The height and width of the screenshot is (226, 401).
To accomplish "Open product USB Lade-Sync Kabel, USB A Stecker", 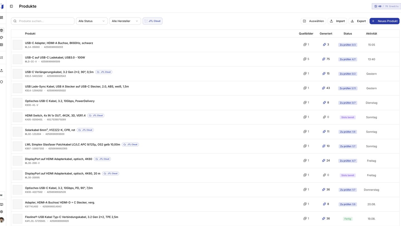I will (x=77, y=86).
